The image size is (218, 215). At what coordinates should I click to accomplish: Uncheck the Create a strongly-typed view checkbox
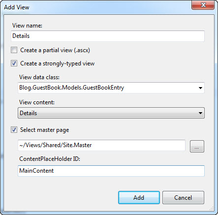click(x=14, y=63)
